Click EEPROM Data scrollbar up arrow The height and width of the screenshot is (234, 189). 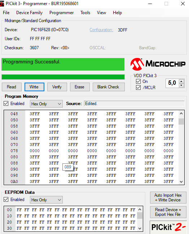click(140, 209)
